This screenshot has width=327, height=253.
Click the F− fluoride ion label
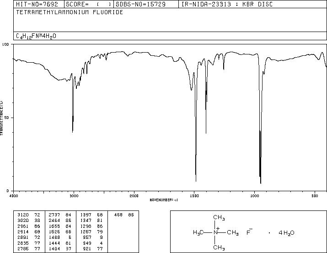tap(249, 232)
